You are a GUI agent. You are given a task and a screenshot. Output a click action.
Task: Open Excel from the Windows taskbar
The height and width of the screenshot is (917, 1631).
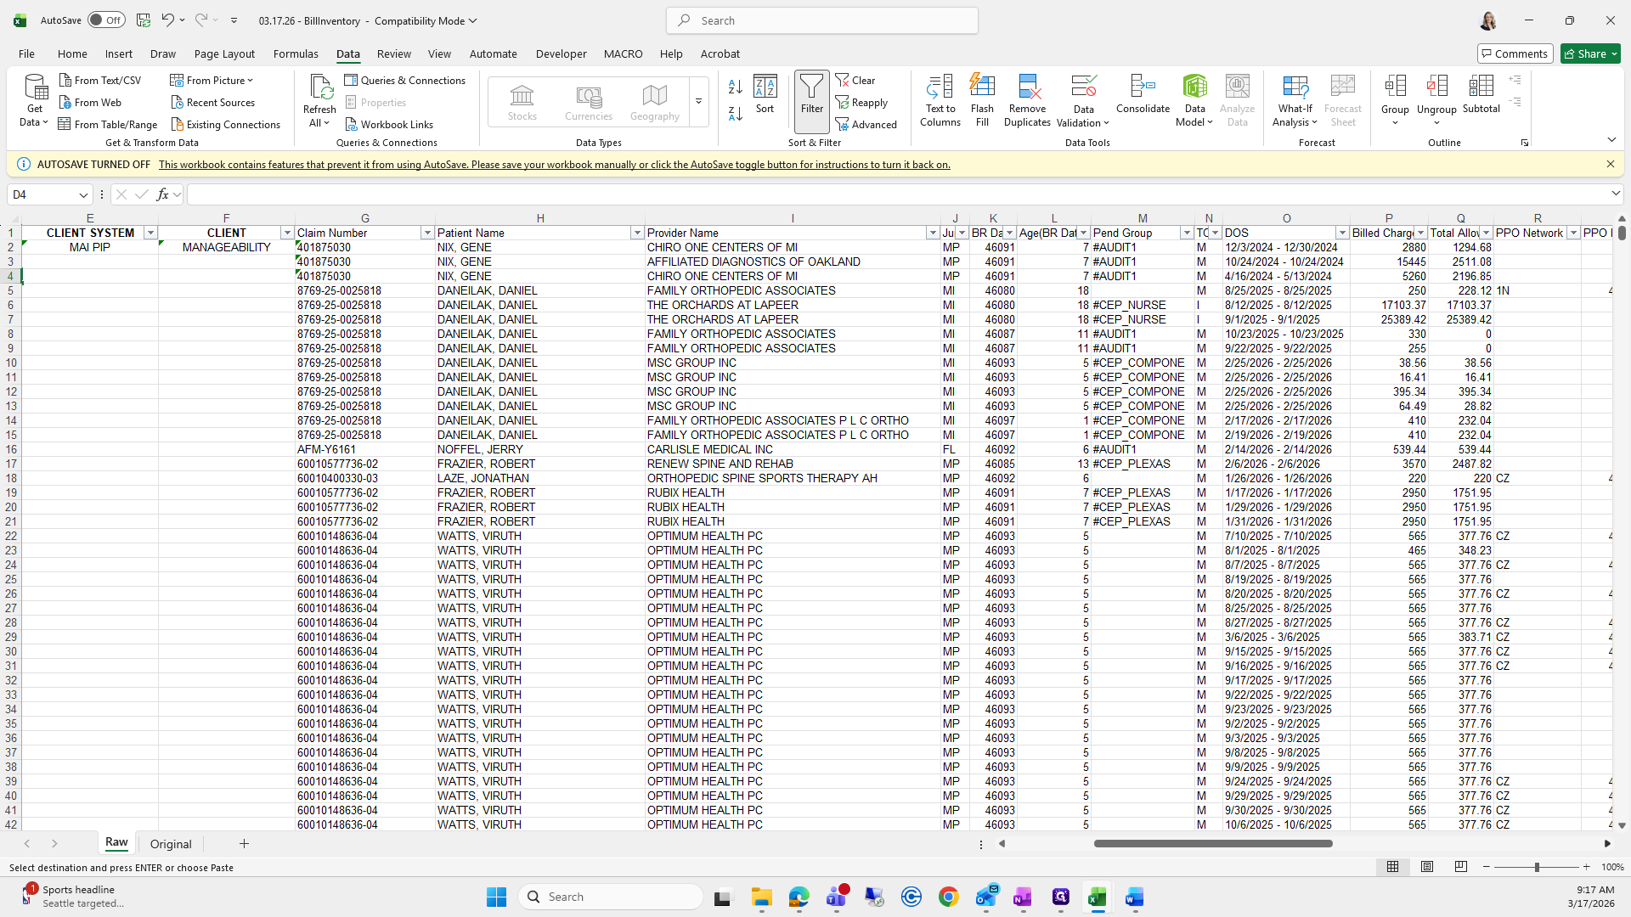tap(1097, 897)
